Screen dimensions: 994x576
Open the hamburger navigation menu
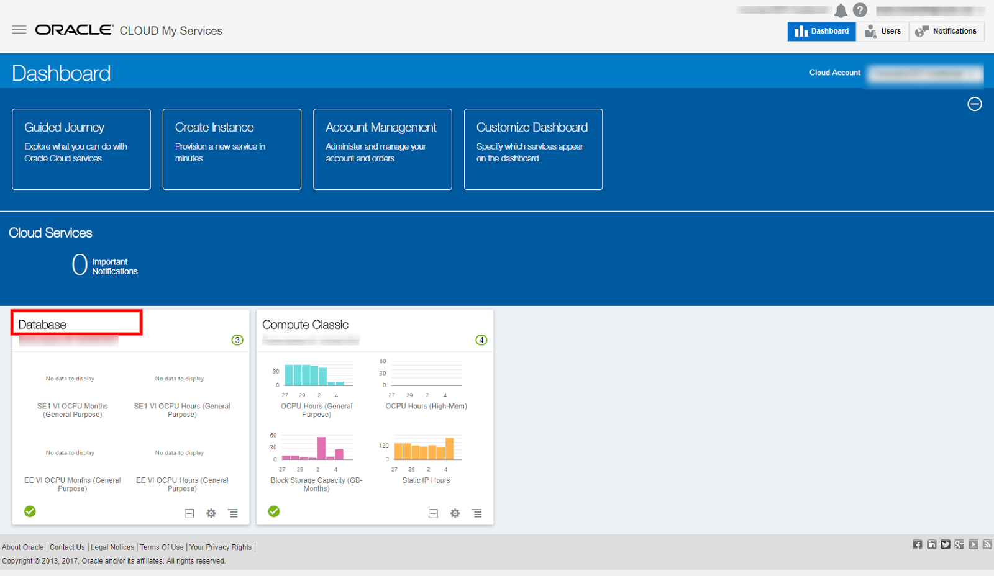coord(19,29)
